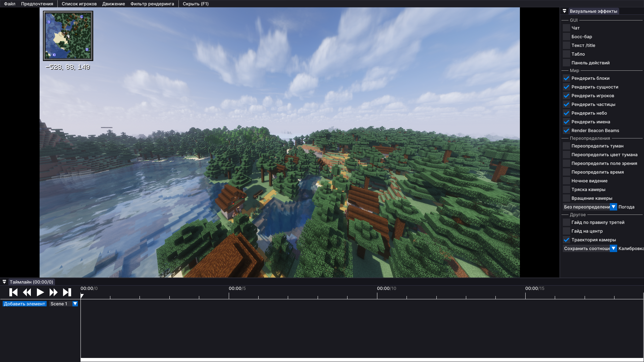Enable the Табло checkbox
The width and height of the screenshot is (644, 362).
[567, 54]
